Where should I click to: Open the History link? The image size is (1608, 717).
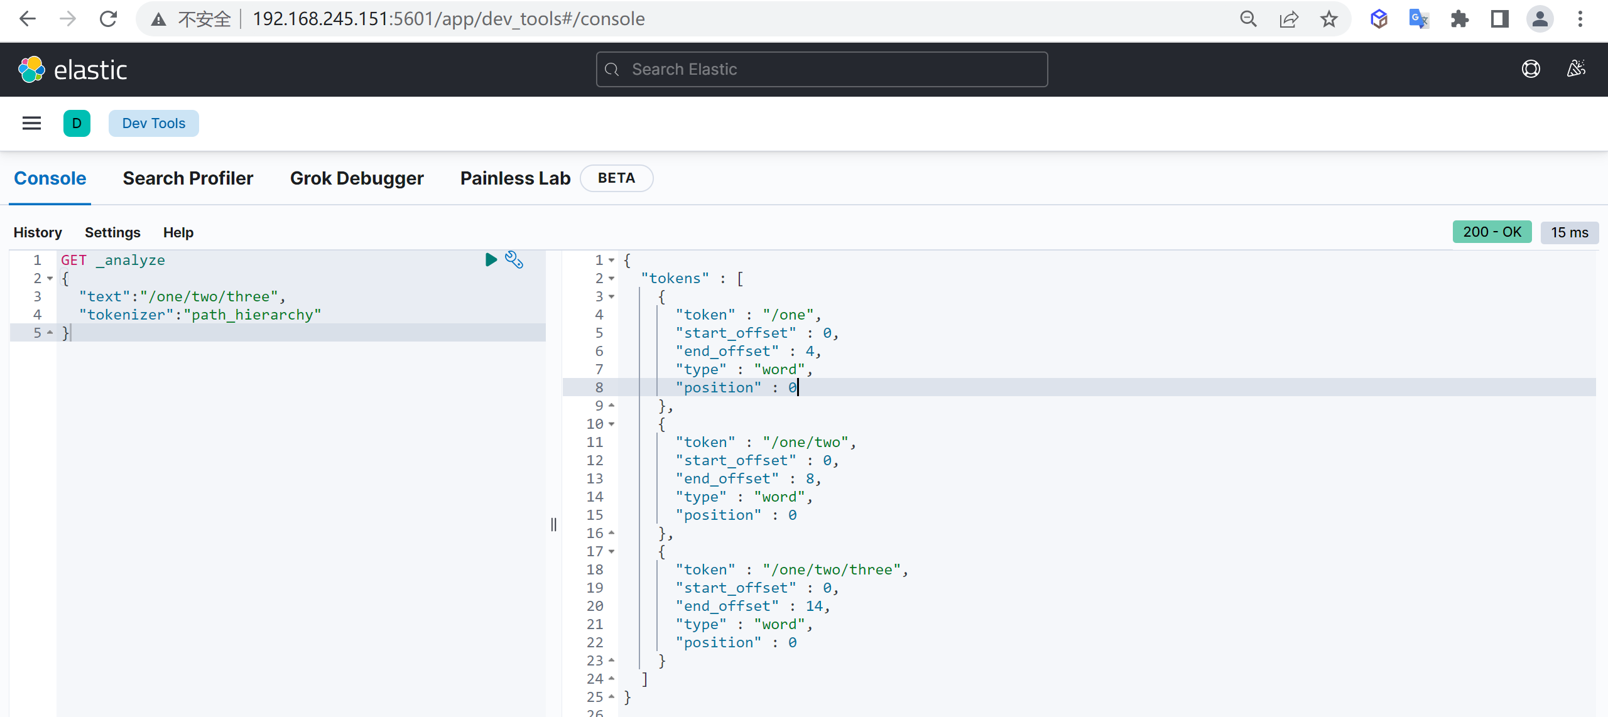coord(38,232)
